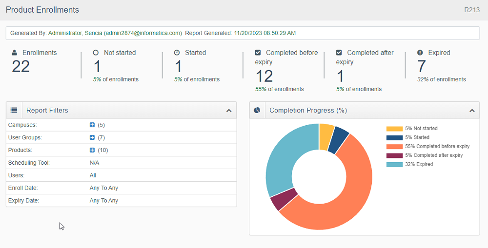Screen dimensions: 488x248
Task: Click the Expiry Date: filter label
Action: [x=23, y=200]
